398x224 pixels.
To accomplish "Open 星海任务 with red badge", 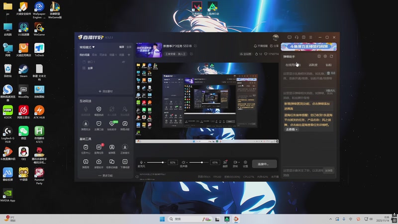I will (99, 149).
